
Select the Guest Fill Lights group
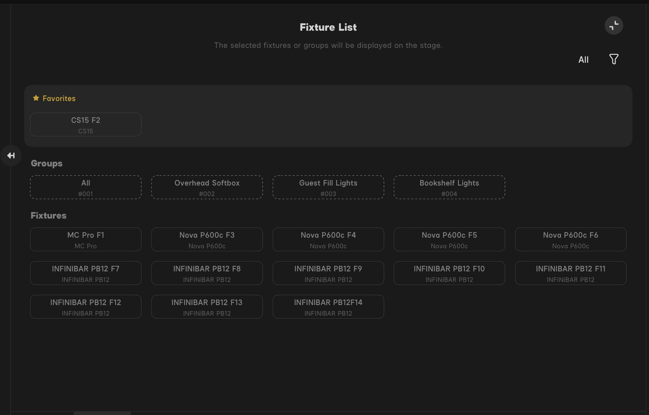[328, 187]
